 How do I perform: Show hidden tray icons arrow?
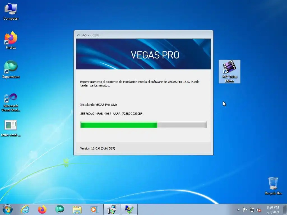pyautogui.click(x=238, y=210)
